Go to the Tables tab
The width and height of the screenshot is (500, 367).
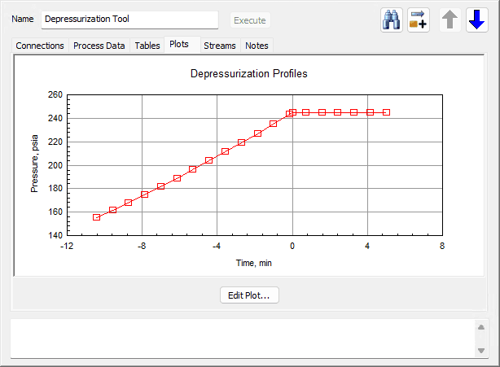(x=147, y=46)
